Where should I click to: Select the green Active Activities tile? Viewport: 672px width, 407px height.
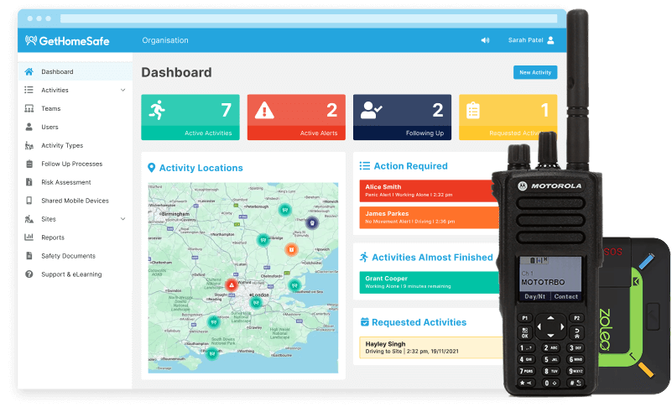[190, 117]
